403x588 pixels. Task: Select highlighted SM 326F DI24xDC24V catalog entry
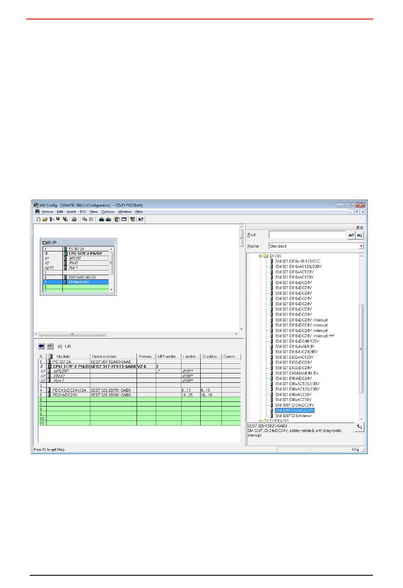click(x=295, y=410)
